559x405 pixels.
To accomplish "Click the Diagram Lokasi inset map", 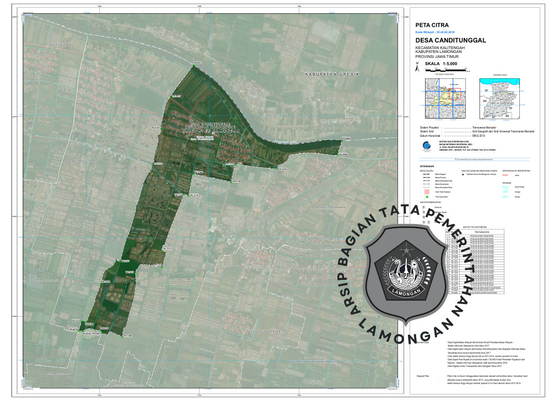I will coord(500,98).
